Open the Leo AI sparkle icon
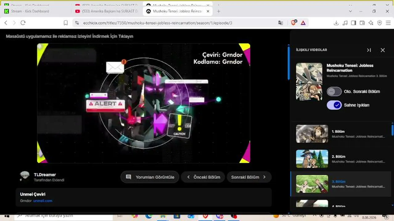394x221 pixels. (x=371, y=23)
